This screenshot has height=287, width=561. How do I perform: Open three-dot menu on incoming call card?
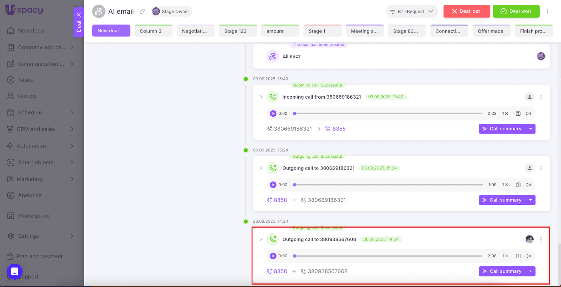tap(541, 97)
